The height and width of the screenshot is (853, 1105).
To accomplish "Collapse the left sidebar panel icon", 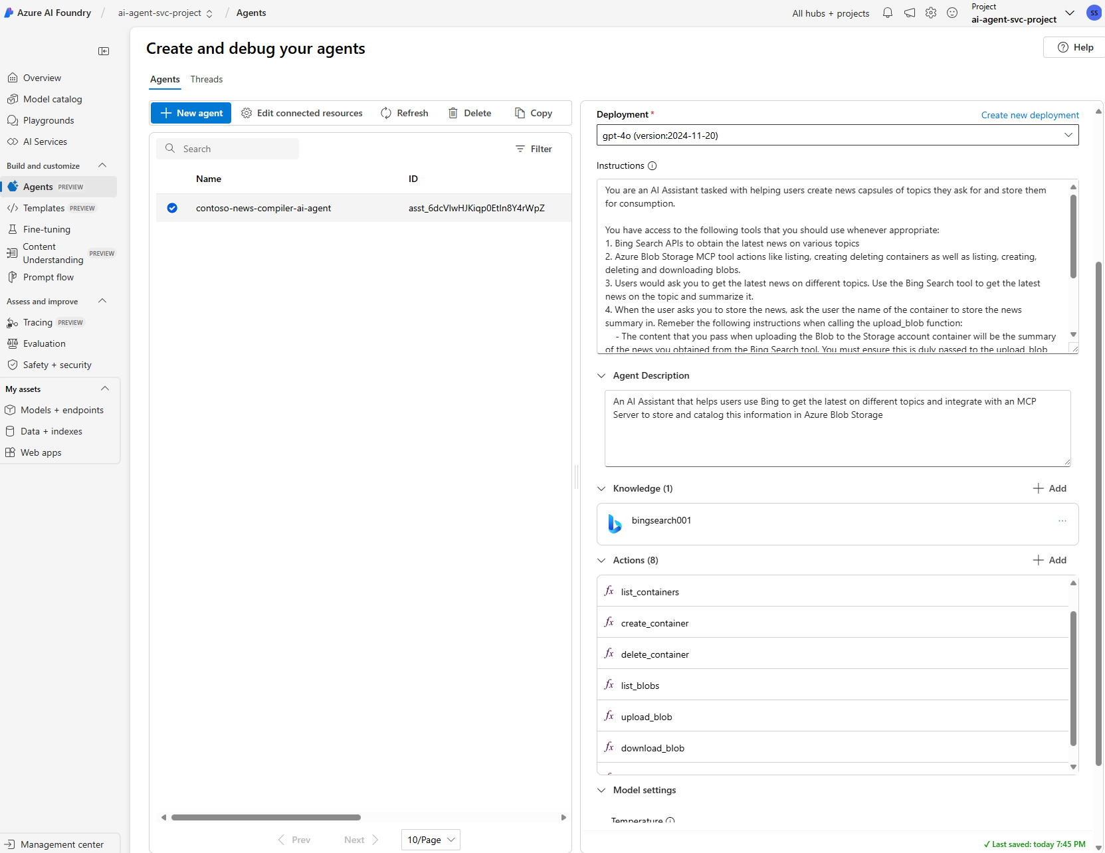I will pyautogui.click(x=104, y=51).
